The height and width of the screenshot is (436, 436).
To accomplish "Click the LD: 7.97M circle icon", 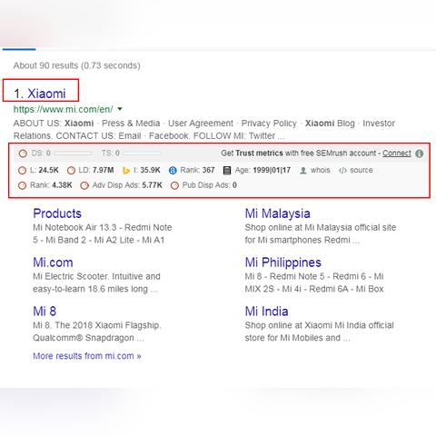I will [x=71, y=171].
